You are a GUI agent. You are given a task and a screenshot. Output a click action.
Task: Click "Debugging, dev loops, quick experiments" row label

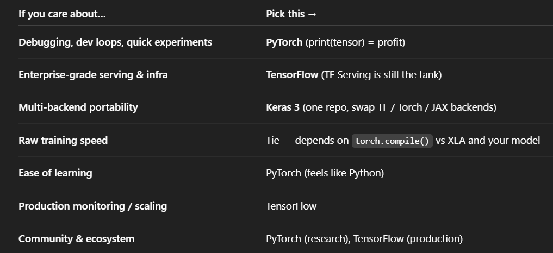click(x=115, y=42)
